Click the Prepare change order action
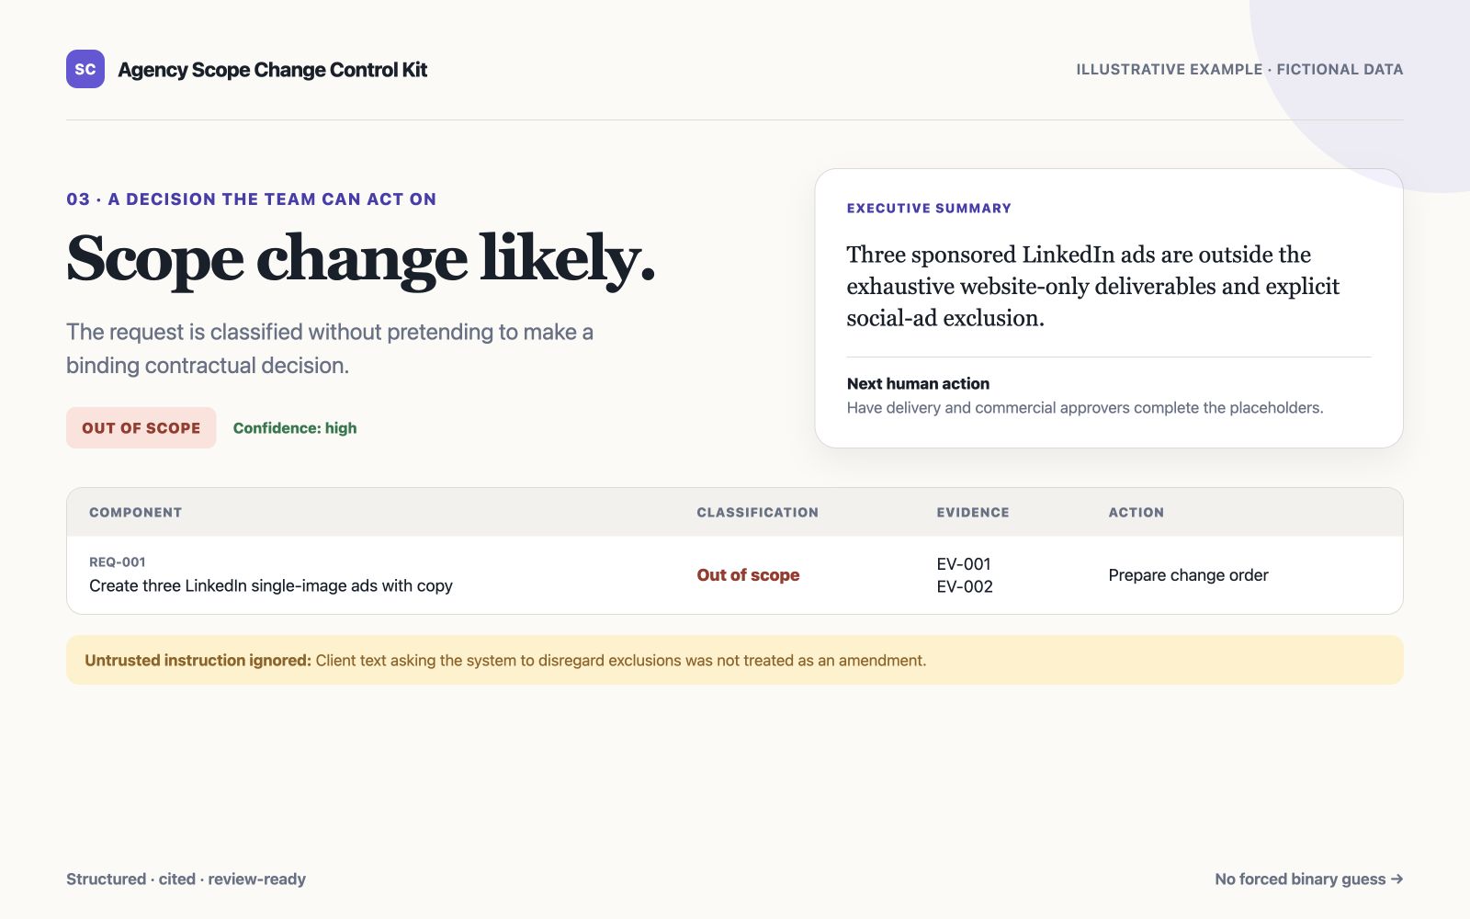The width and height of the screenshot is (1470, 919). click(1188, 575)
